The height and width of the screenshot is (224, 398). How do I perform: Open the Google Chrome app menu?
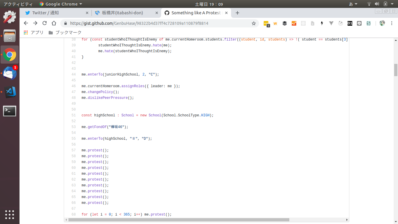[61, 4]
